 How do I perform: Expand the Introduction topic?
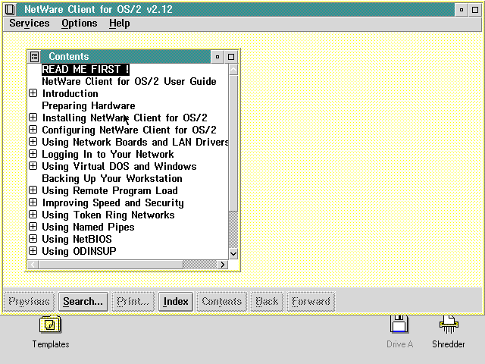(x=33, y=93)
